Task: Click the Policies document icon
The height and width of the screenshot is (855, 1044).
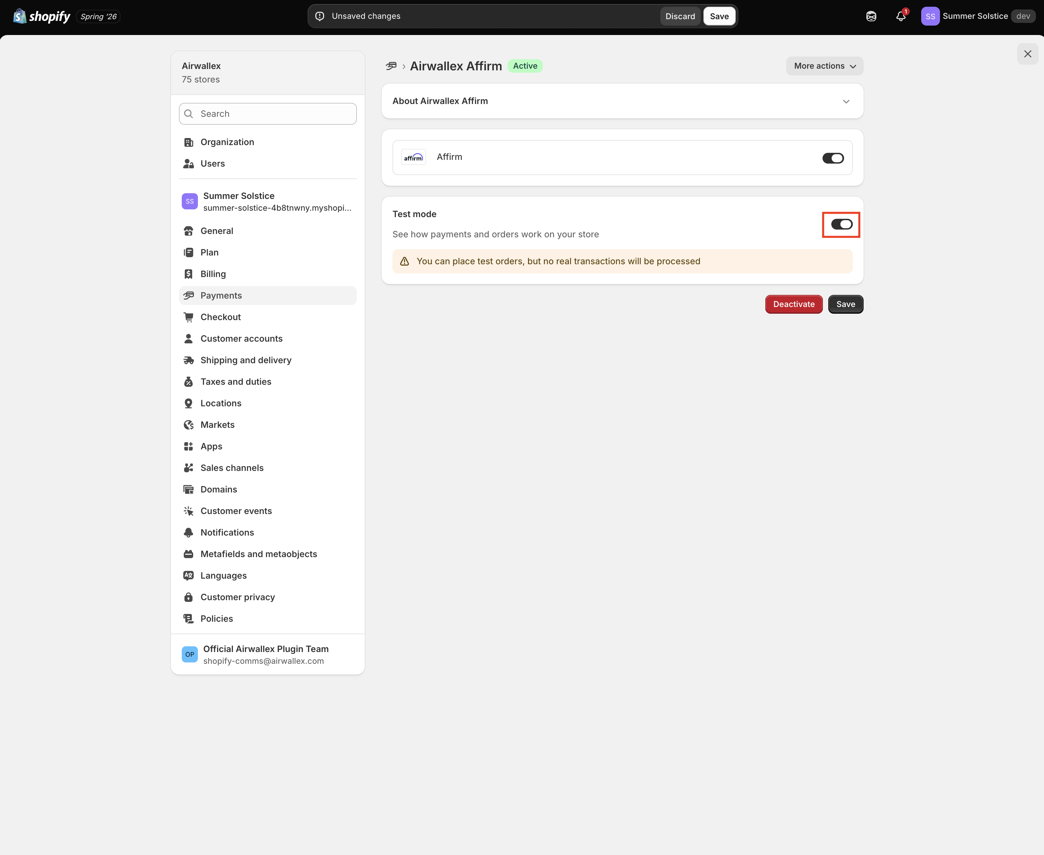Action: point(188,619)
